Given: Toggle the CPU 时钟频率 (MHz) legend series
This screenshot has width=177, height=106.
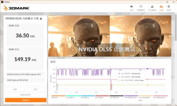Looking at the screenshot, I should point(131,97).
